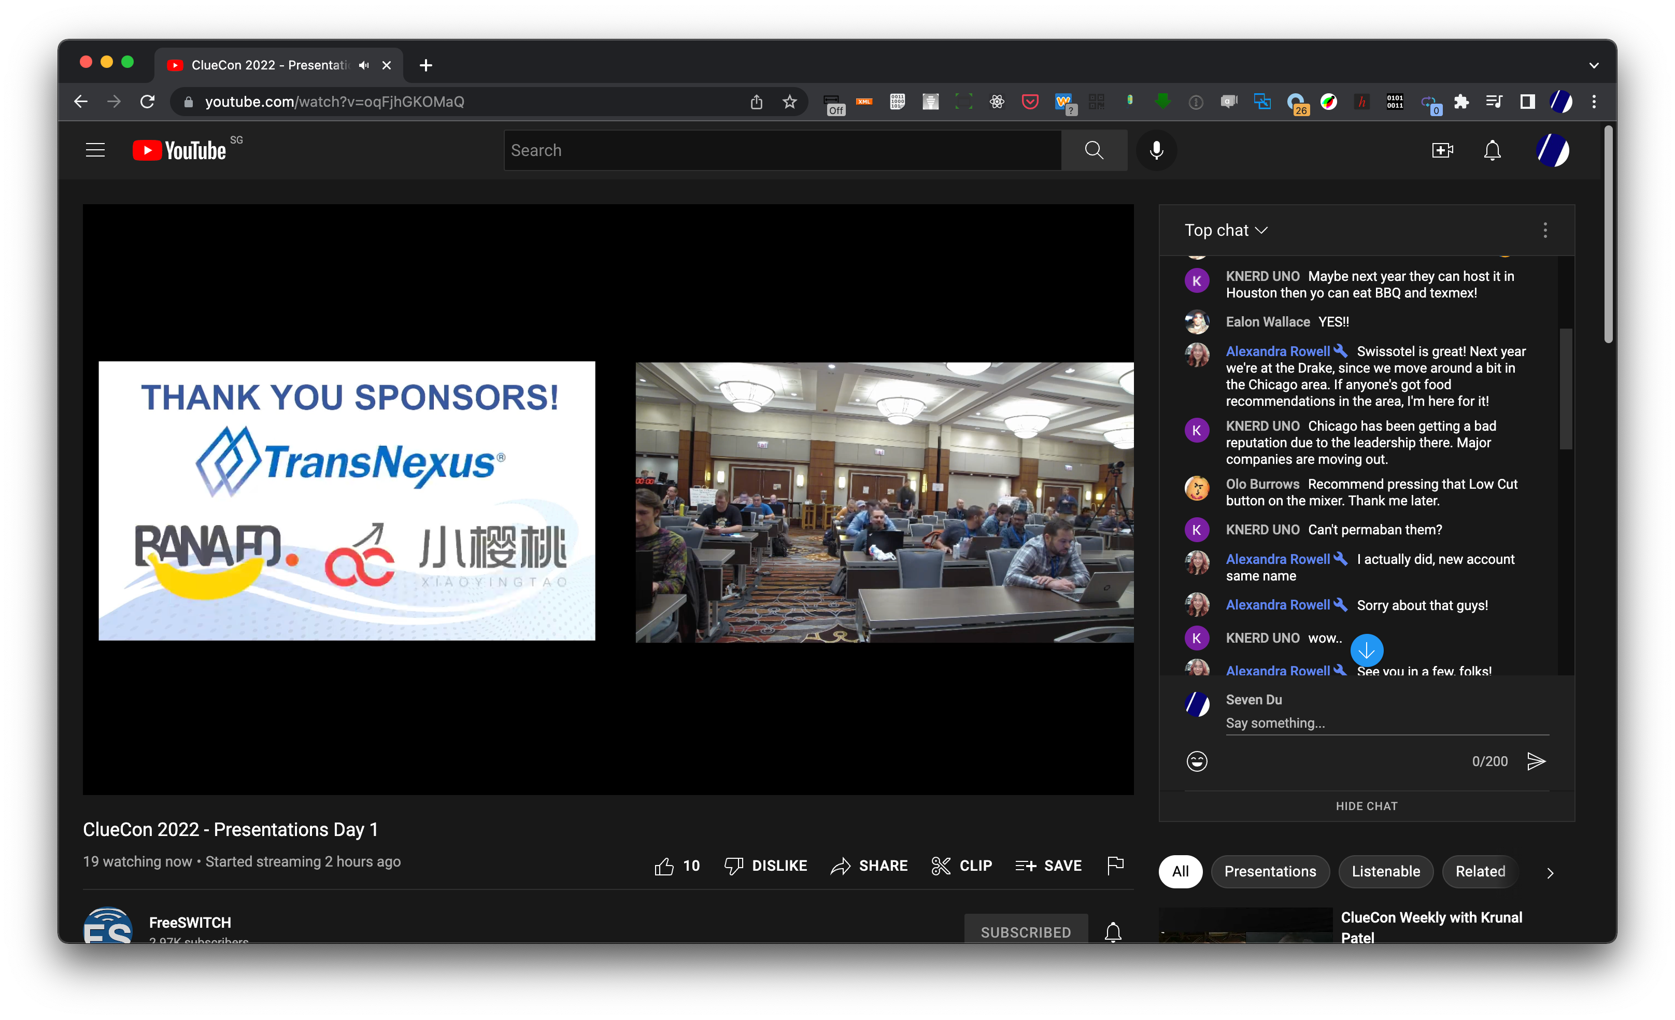Select the Presentations filter chip
This screenshot has width=1675, height=1020.
(x=1270, y=871)
